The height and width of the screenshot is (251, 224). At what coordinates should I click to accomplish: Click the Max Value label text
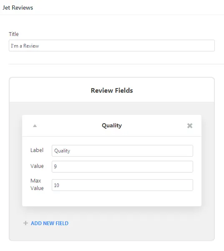click(37, 185)
